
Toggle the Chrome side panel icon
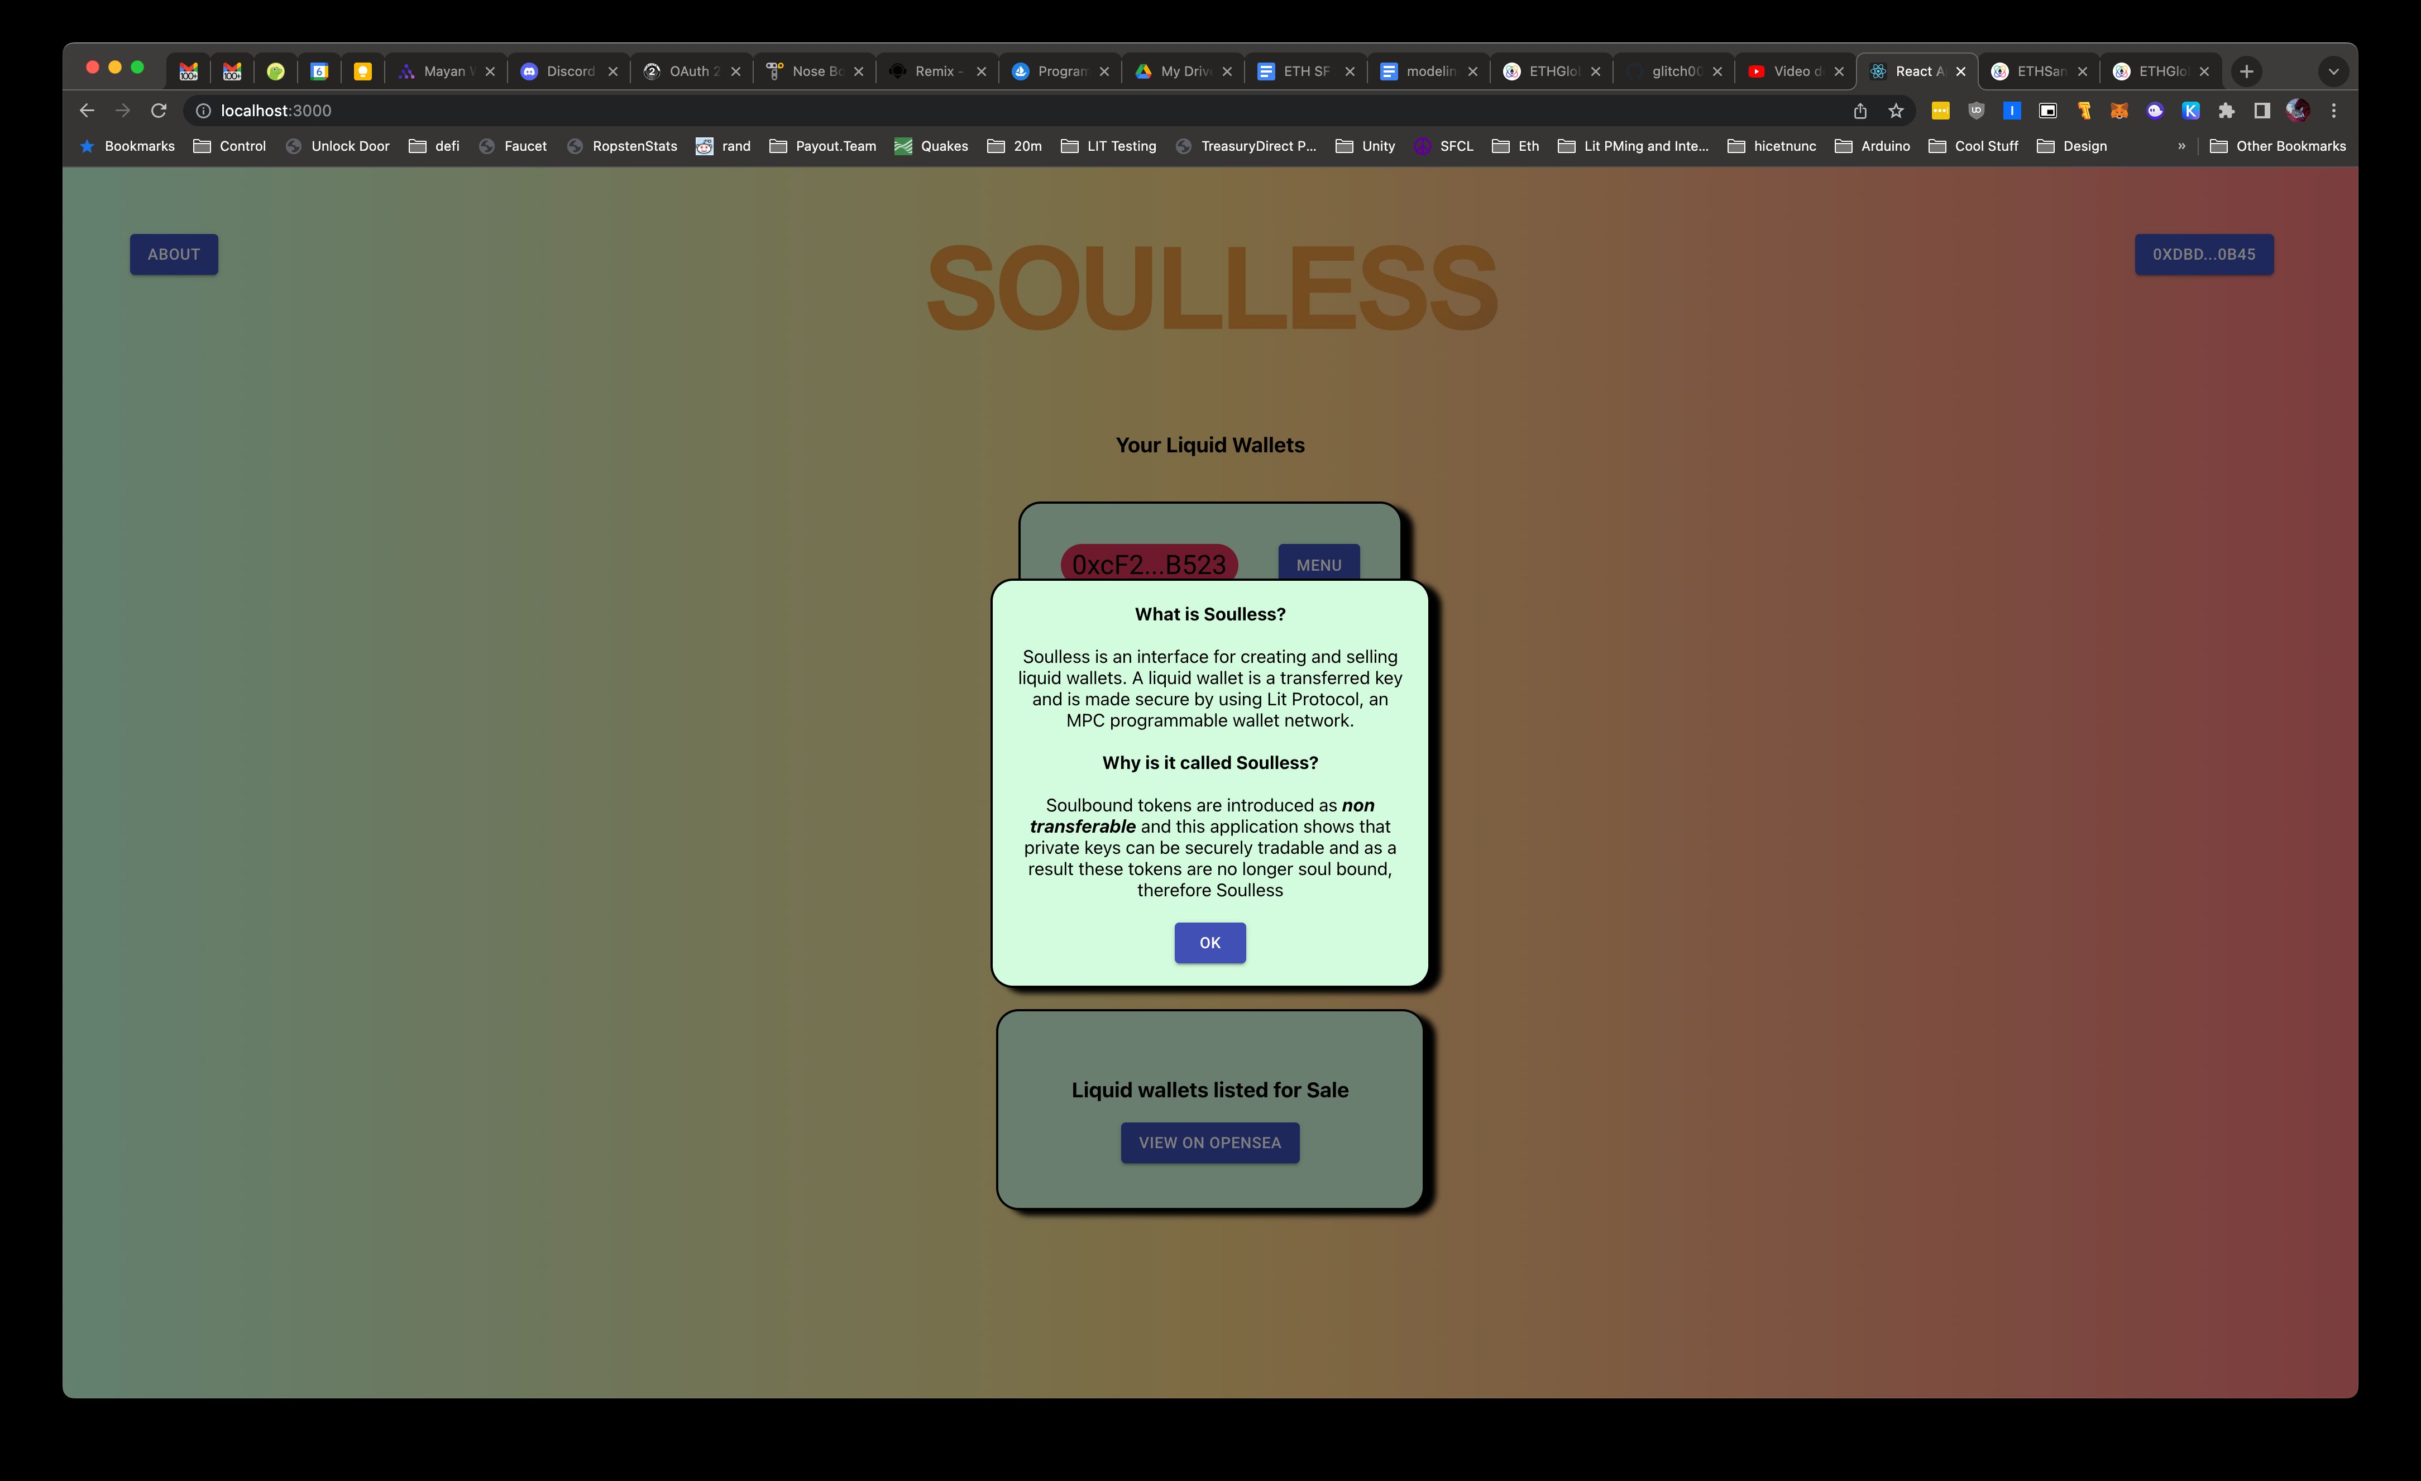pyautogui.click(x=2262, y=111)
